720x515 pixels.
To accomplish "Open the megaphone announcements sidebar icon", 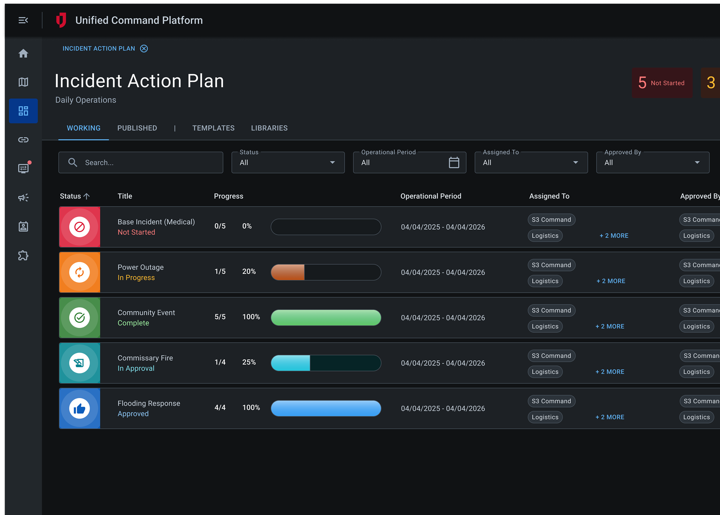I will [23, 198].
